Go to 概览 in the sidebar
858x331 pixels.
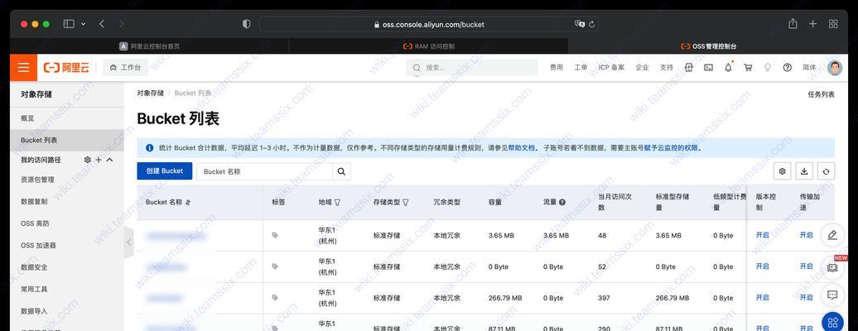(x=27, y=118)
